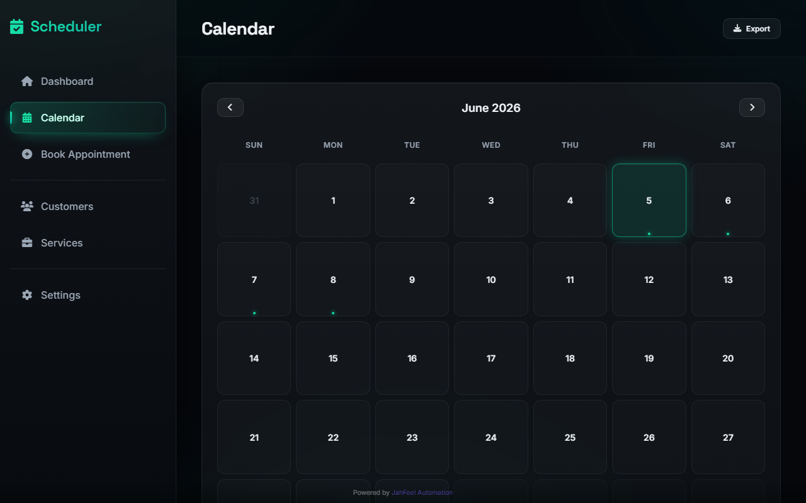Click the FRI weekday header
806x503 pixels.
(x=649, y=145)
